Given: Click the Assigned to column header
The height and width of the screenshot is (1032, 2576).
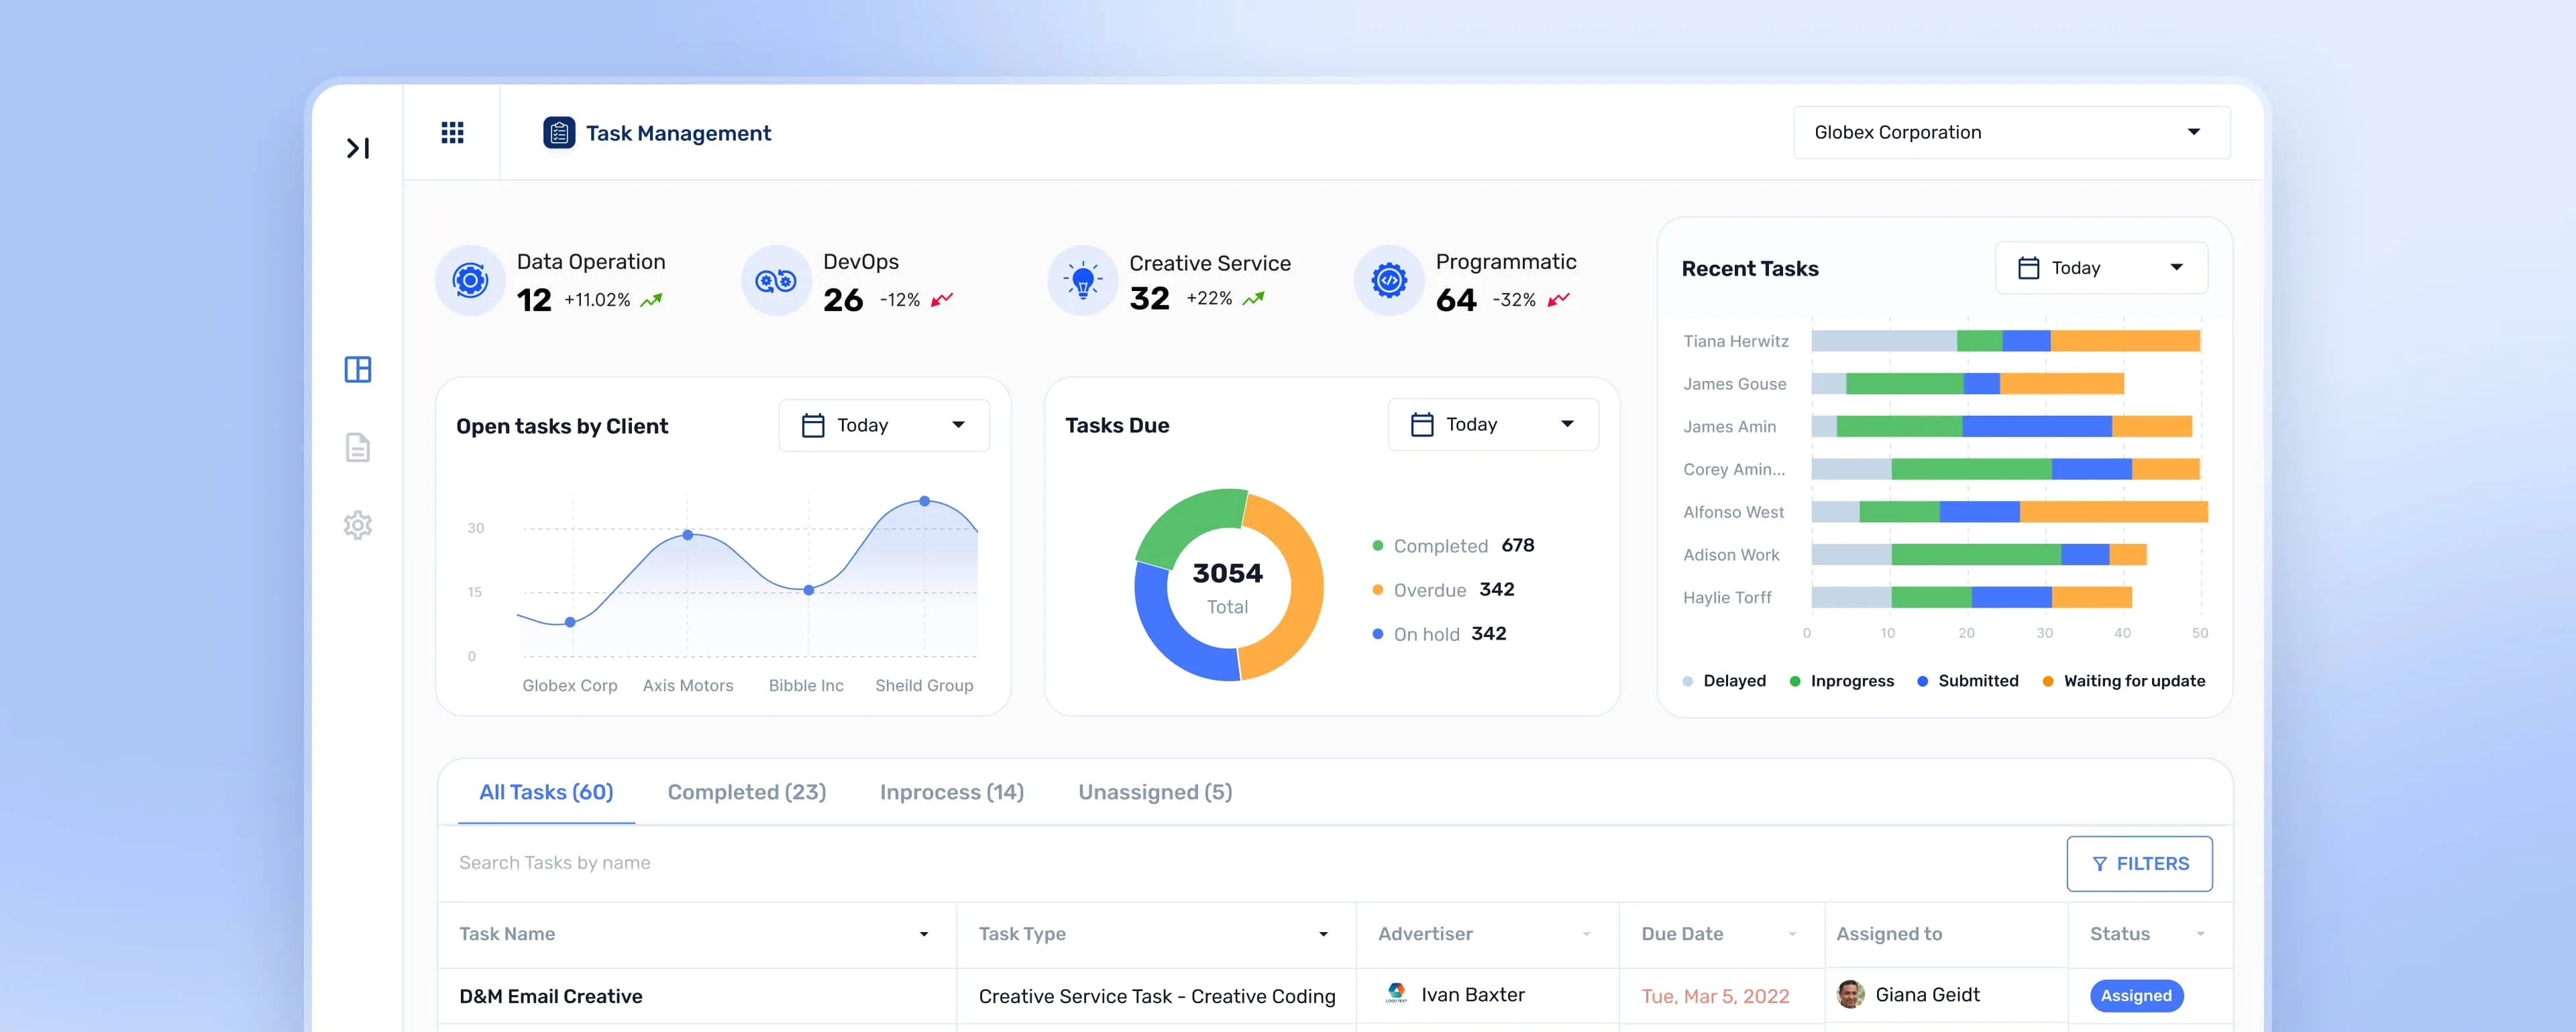Looking at the screenshot, I should (1889, 934).
